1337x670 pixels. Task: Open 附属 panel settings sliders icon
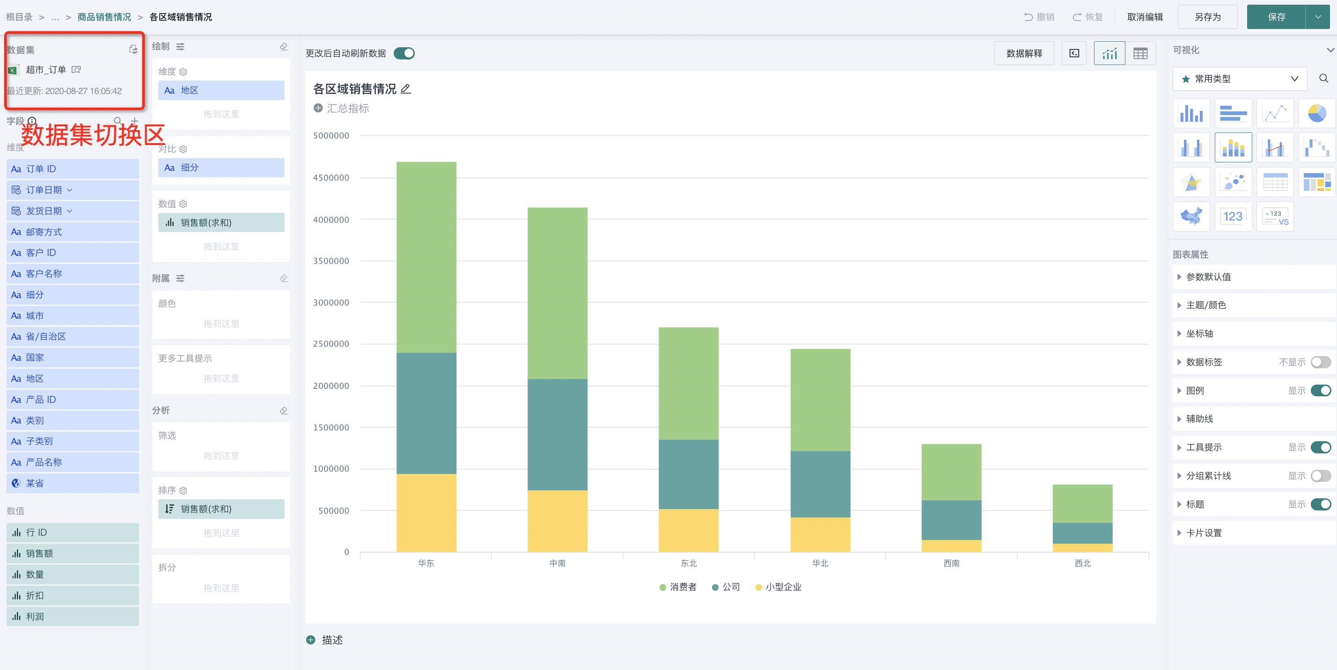point(180,278)
